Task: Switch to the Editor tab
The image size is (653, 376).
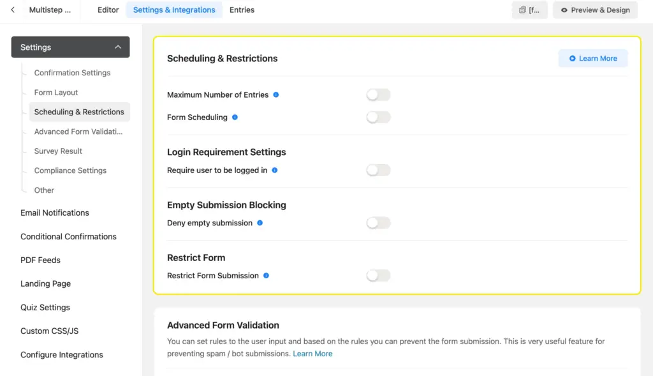Action: (108, 10)
